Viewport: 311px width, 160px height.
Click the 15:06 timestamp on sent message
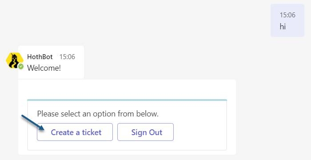coord(287,15)
